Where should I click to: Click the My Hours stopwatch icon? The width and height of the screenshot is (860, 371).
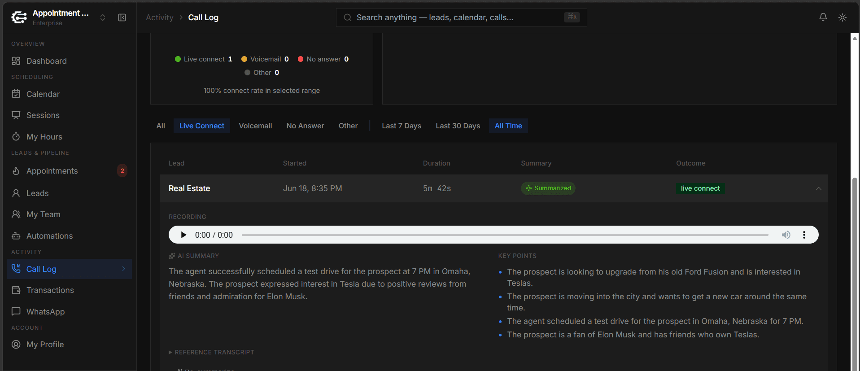click(x=16, y=136)
